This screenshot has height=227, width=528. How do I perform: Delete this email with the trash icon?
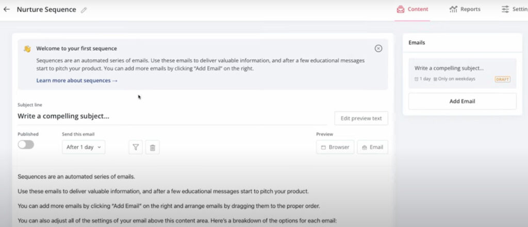(153, 147)
